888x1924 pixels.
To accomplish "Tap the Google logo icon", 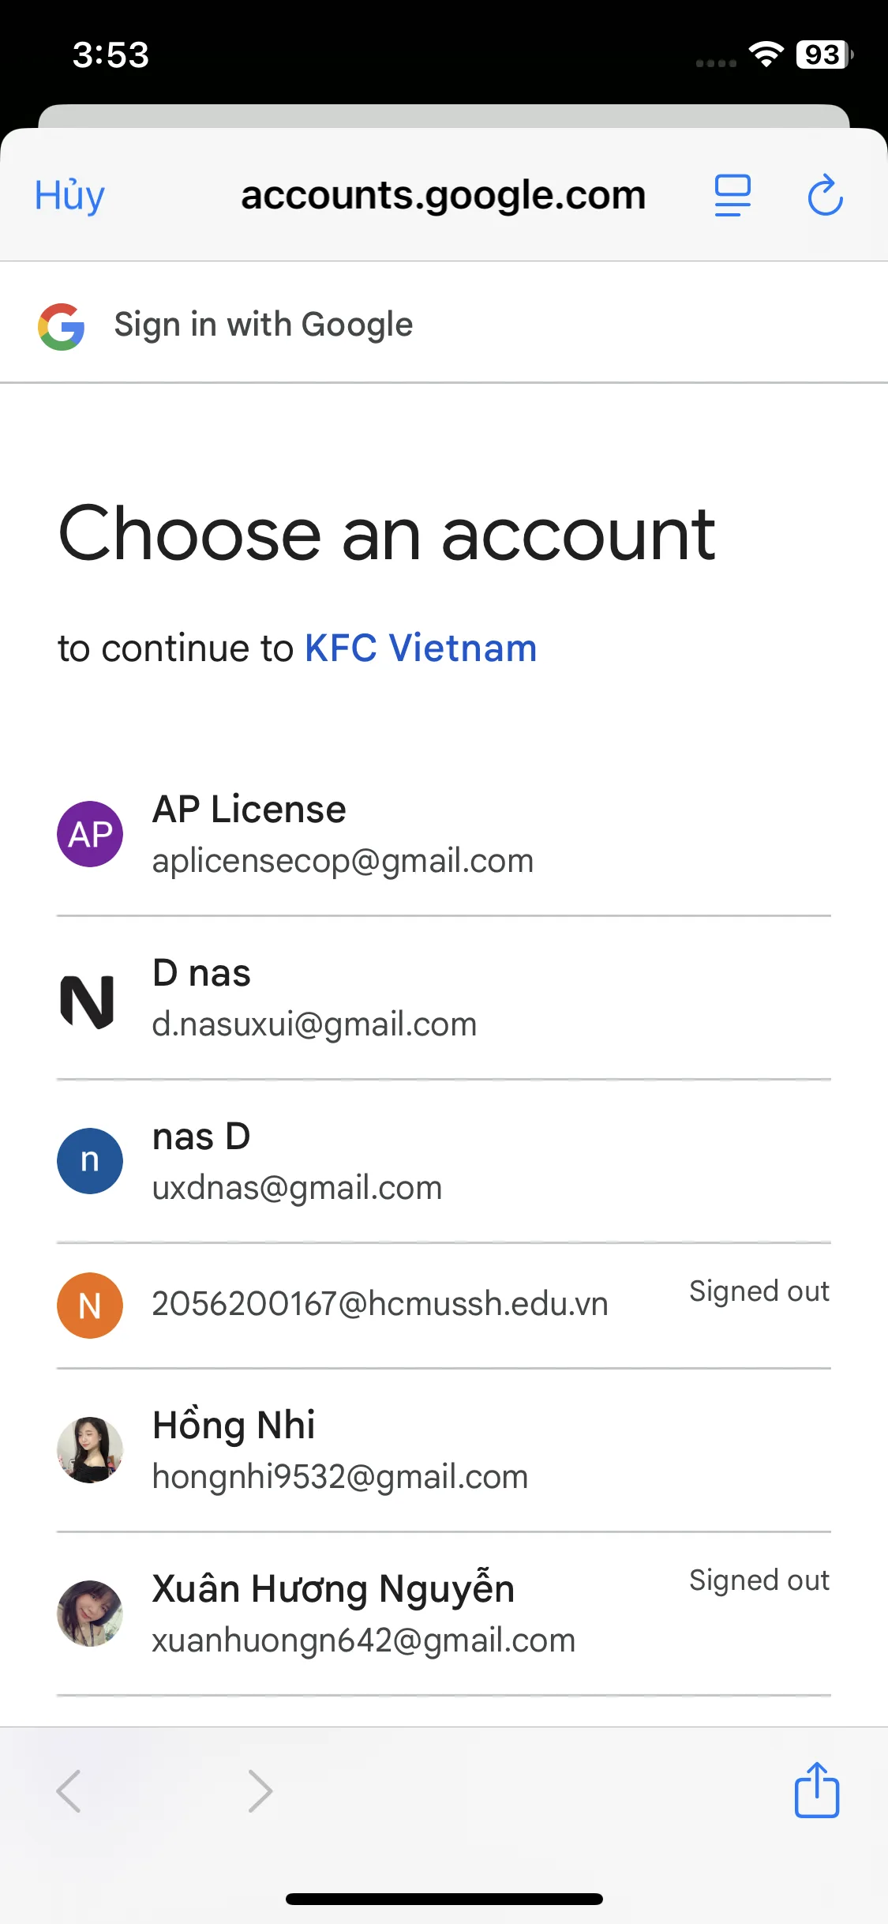I will (62, 326).
